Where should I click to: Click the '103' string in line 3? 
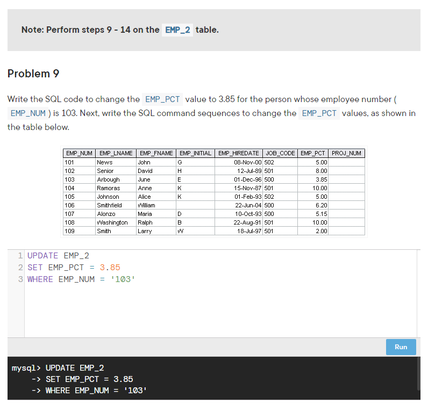[x=123, y=279]
